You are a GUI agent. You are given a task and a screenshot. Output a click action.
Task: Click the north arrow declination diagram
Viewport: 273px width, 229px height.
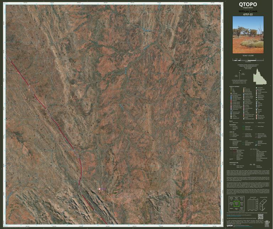click(239, 74)
